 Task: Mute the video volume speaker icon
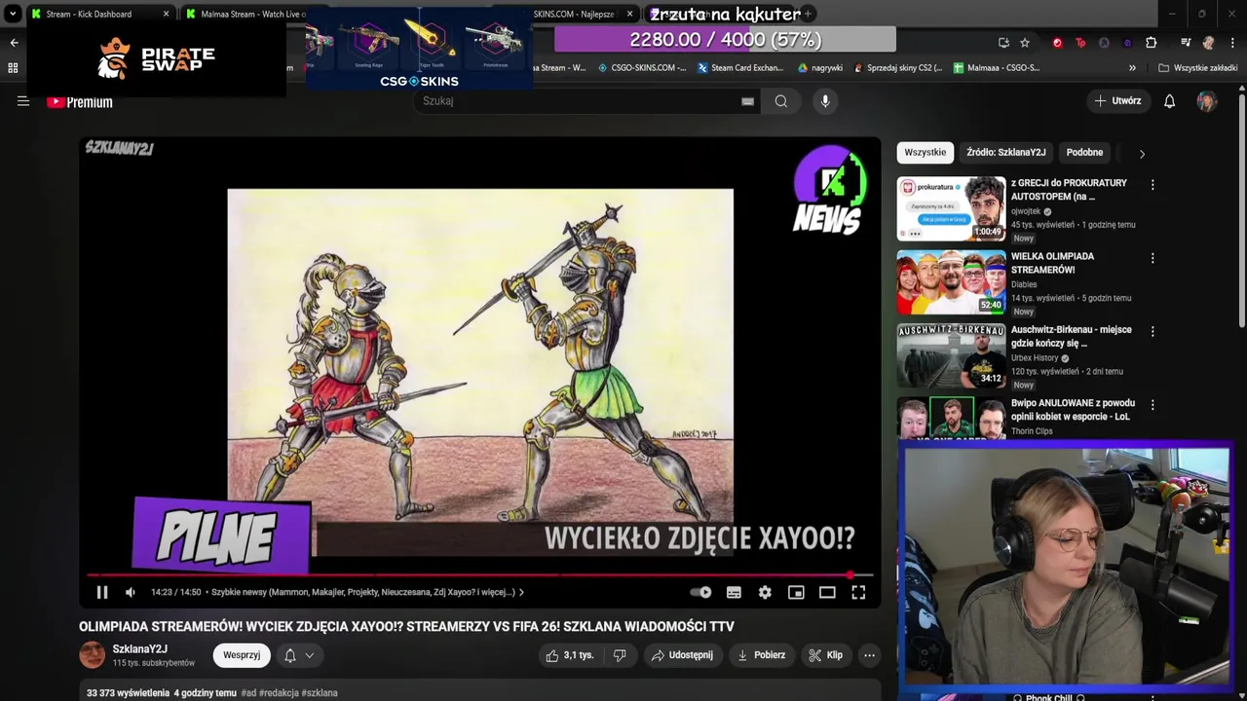[131, 592]
